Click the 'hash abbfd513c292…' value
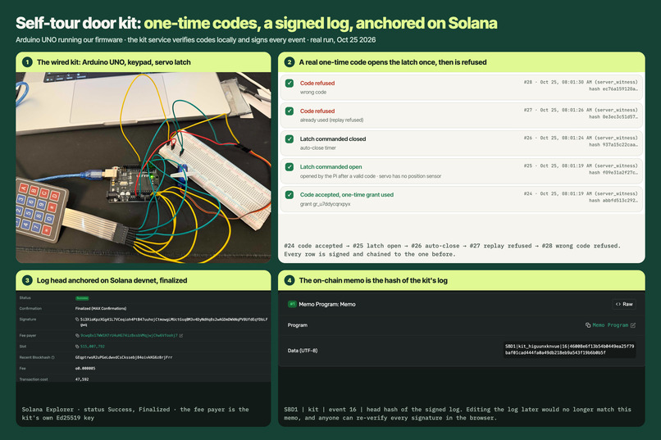This screenshot has width=661, height=440. pos(613,200)
